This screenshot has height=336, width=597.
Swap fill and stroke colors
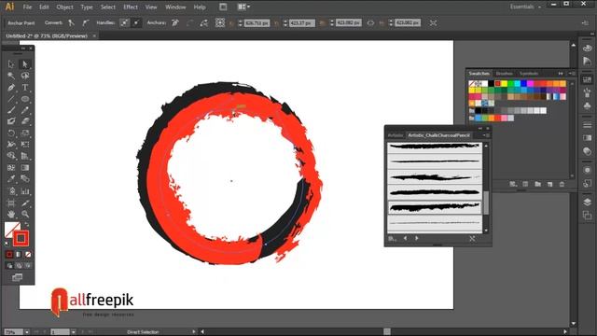coord(27,224)
